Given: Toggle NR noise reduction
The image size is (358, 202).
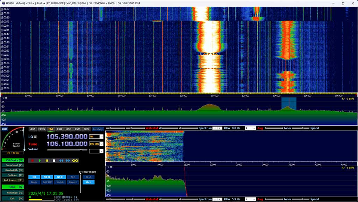Looking at the screenshot, I should (34, 177).
